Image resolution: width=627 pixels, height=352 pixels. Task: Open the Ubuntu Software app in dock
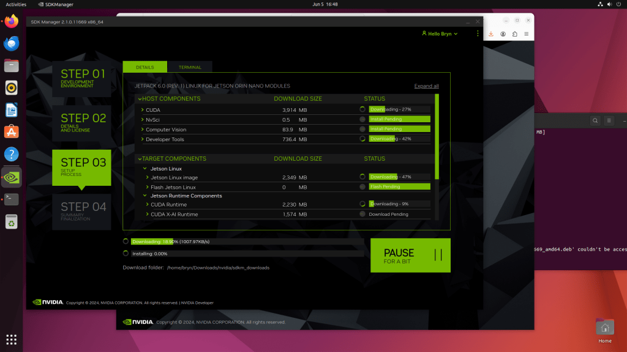click(x=12, y=131)
